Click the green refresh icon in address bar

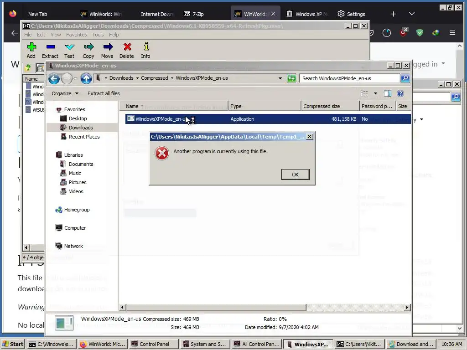tap(291, 78)
